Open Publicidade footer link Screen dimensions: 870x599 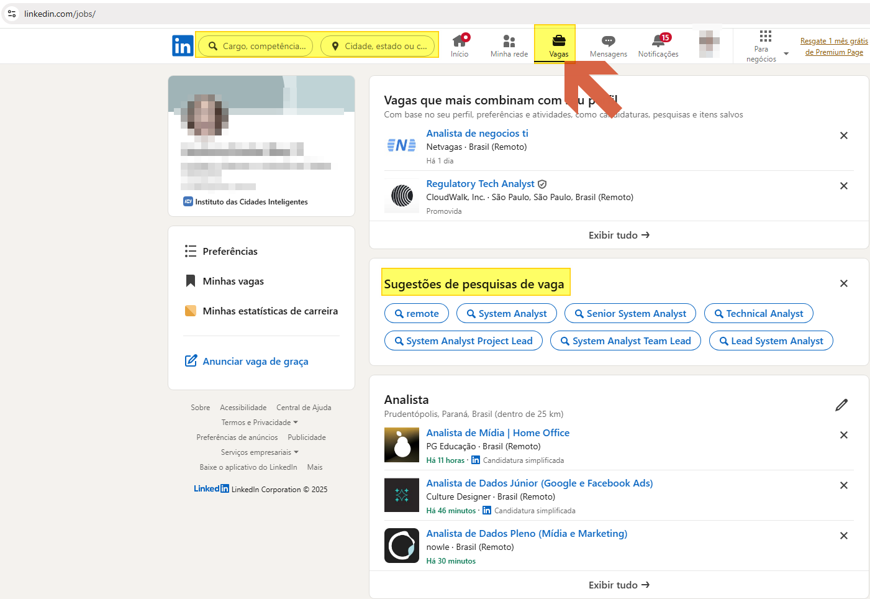[307, 437]
